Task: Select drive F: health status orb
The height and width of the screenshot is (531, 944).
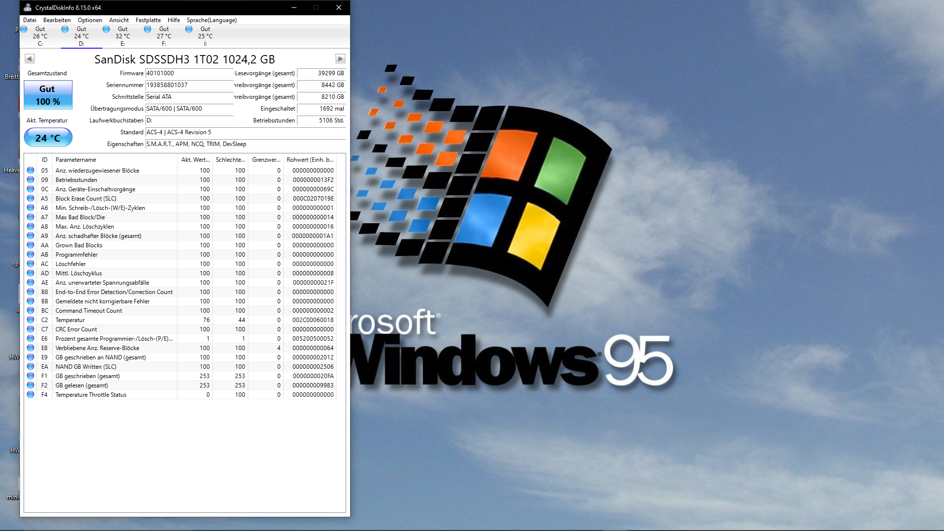Action: [147, 29]
